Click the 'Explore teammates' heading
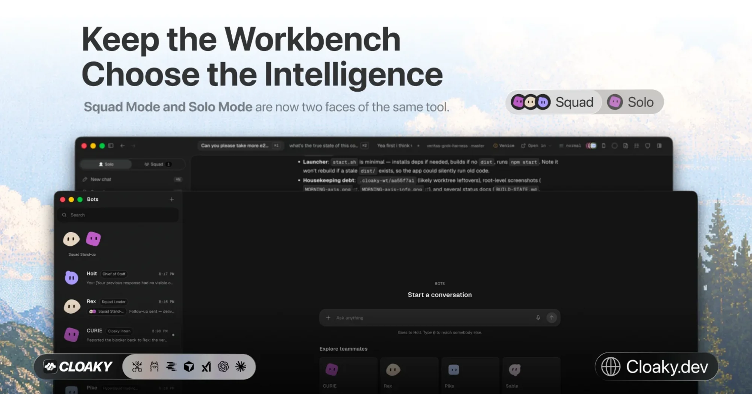 [343, 349]
